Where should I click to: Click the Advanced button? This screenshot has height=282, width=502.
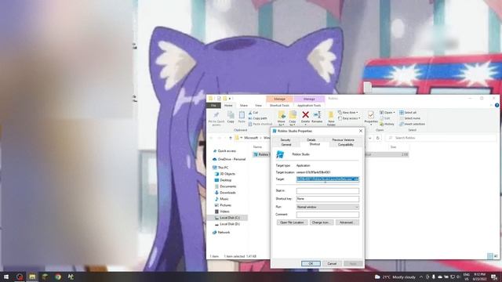(x=347, y=222)
